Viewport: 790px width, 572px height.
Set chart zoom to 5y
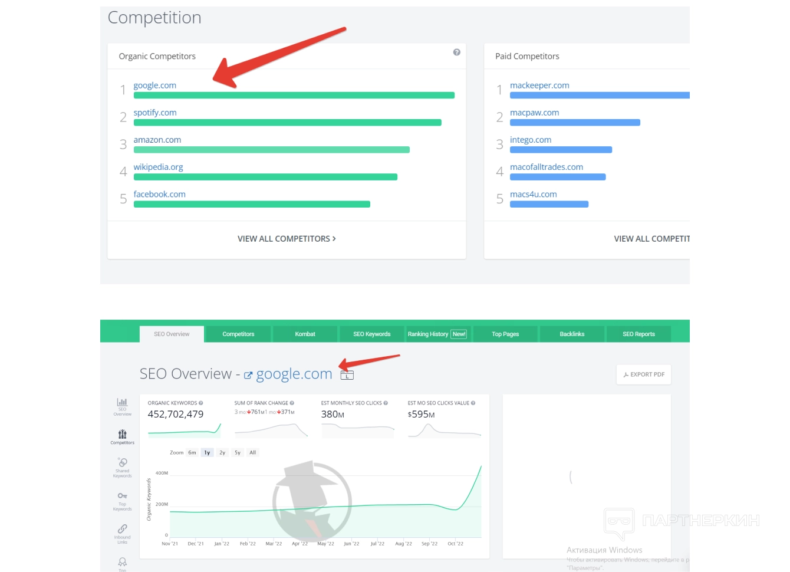[238, 453]
